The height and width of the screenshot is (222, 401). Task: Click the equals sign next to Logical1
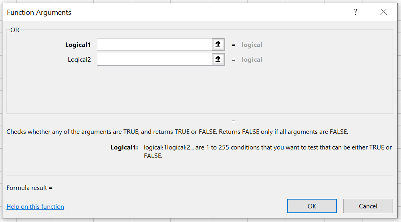233,45
